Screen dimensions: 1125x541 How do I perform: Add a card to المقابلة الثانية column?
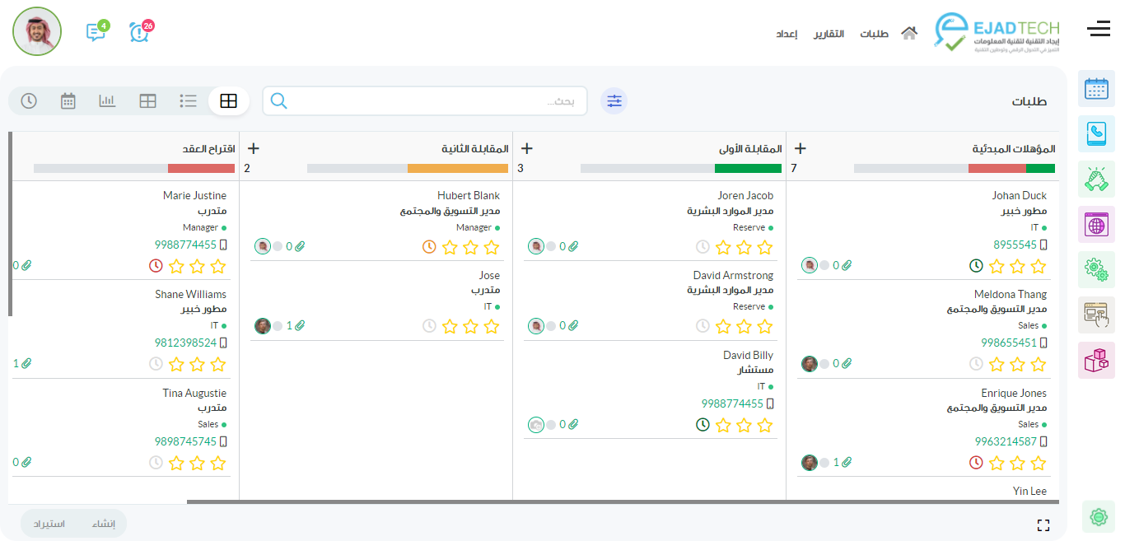pyautogui.click(x=254, y=149)
